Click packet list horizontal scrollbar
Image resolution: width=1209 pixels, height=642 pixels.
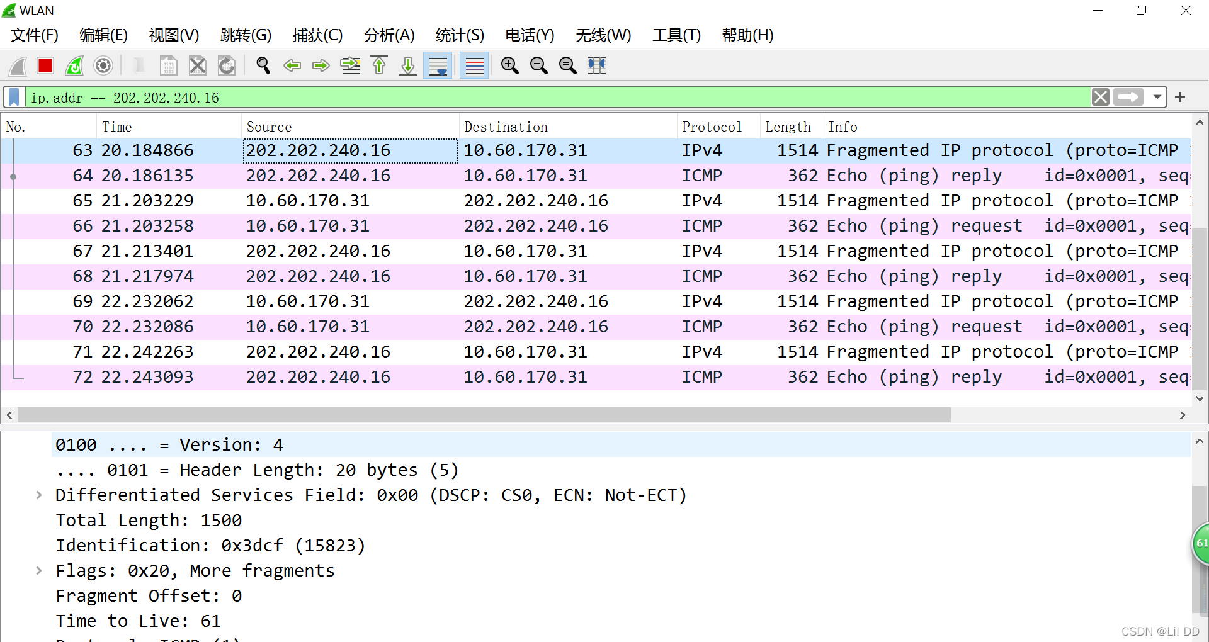point(484,415)
